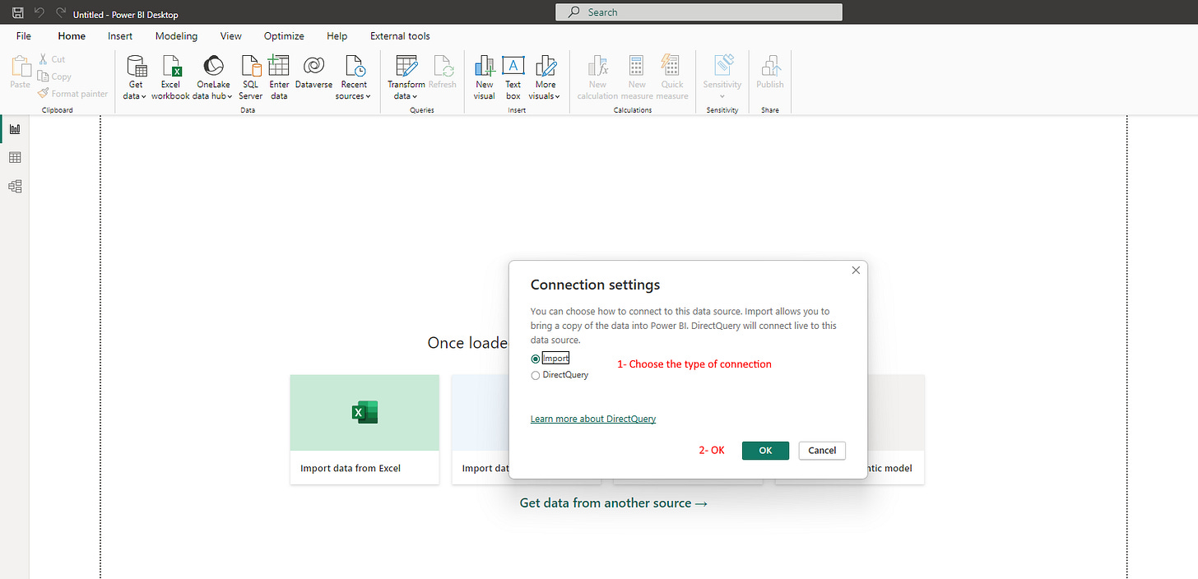Click the Search box in title bar

coord(699,12)
